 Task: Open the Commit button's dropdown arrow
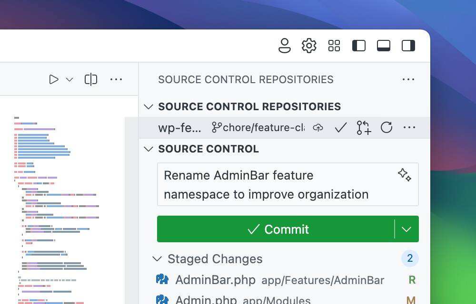point(407,229)
